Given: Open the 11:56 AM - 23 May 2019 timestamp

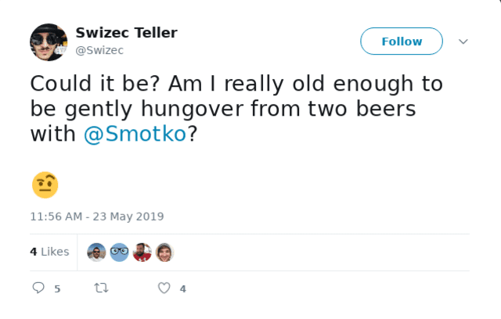Looking at the screenshot, I should [x=97, y=217].
